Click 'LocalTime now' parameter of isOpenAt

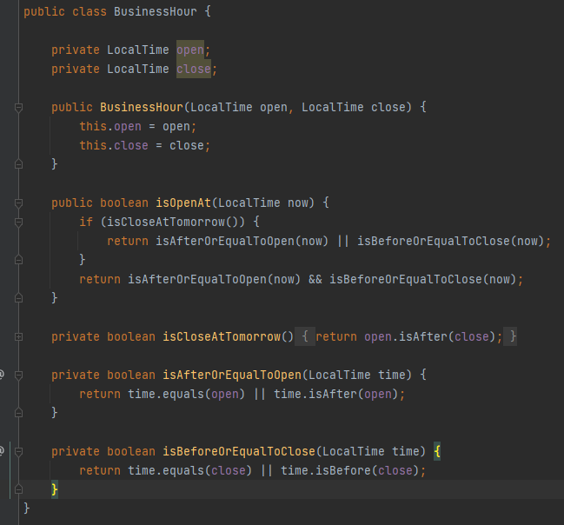click(x=263, y=203)
